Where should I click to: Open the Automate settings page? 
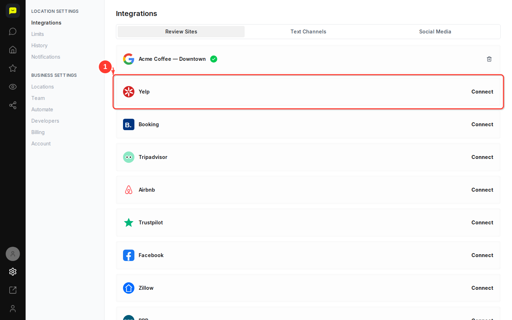tap(42, 110)
